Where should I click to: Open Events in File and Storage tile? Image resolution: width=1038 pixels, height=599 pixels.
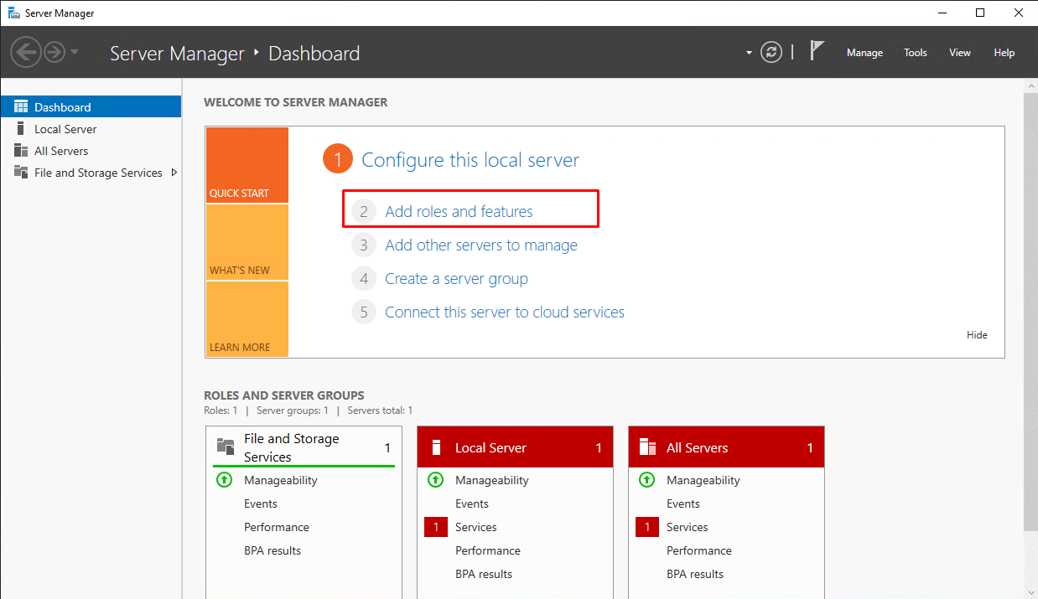[260, 503]
